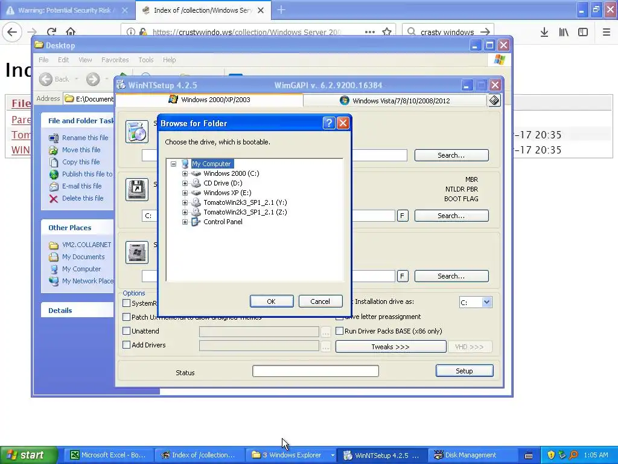
Task: Open File menu in Desktop window
Action: (x=43, y=60)
